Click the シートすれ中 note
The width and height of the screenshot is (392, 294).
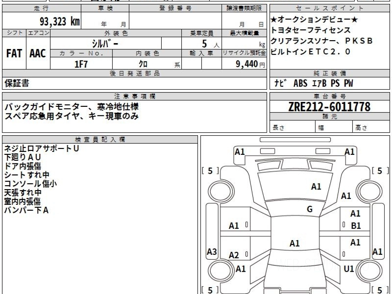click(27, 175)
